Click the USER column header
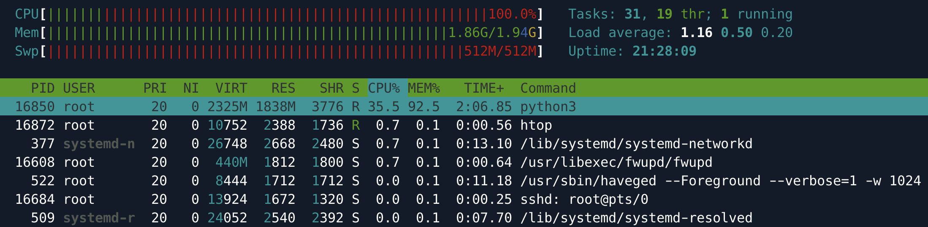This screenshot has height=227, width=928. (x=79, y=88)
